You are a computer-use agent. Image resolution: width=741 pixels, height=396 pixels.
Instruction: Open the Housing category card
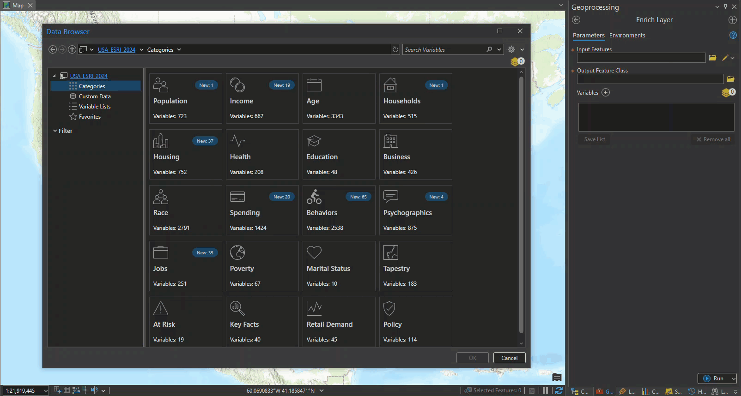coord(185,154)
